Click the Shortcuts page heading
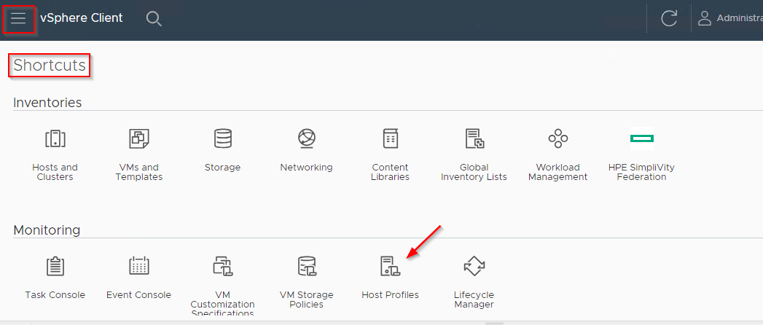Screen dimensions: 763x325 [x=50, y=65]
